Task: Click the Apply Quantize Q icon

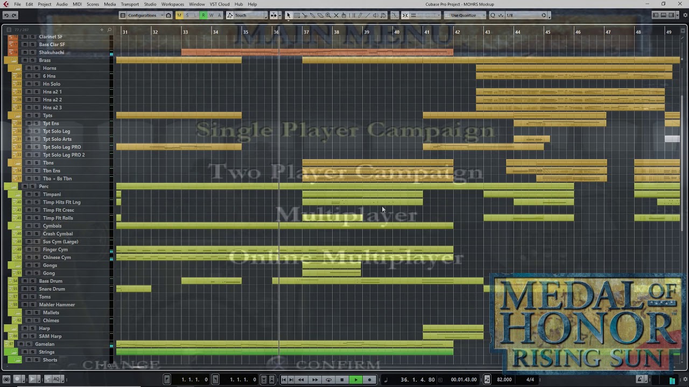Action: click(x=493, y=15)
